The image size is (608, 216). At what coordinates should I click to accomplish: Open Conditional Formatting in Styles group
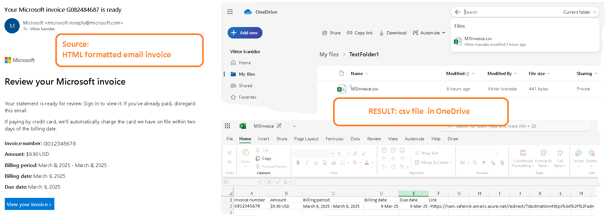point(523,158)
